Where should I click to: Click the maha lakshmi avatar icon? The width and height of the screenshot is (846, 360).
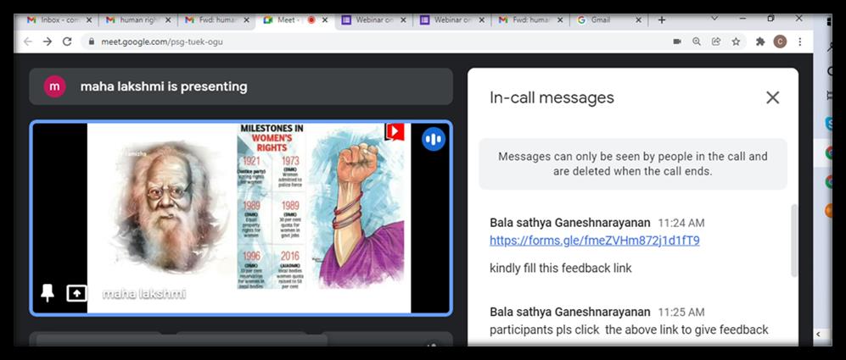coord(54,86)
